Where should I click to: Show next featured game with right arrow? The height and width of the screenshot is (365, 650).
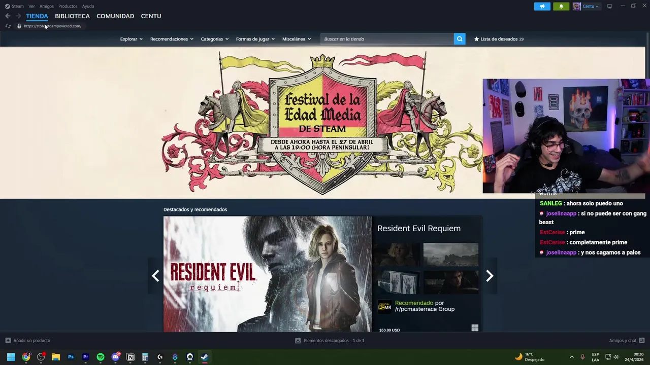click(490, 275)
